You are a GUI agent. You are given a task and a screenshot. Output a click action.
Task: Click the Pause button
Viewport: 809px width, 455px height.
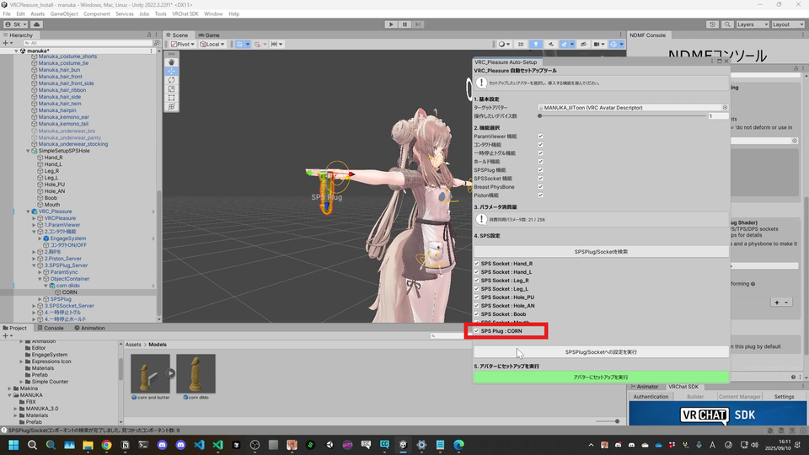pyautogui.click(x=404, y=24)
